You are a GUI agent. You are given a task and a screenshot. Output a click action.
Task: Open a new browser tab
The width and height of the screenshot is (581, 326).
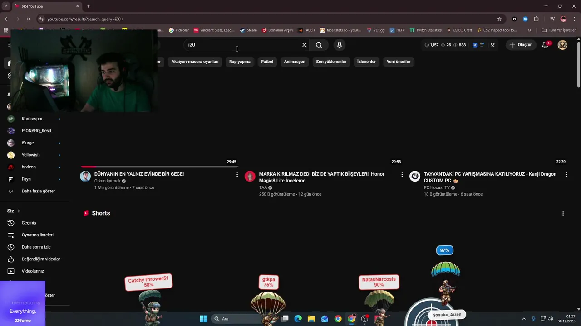[x=88, y=6]
